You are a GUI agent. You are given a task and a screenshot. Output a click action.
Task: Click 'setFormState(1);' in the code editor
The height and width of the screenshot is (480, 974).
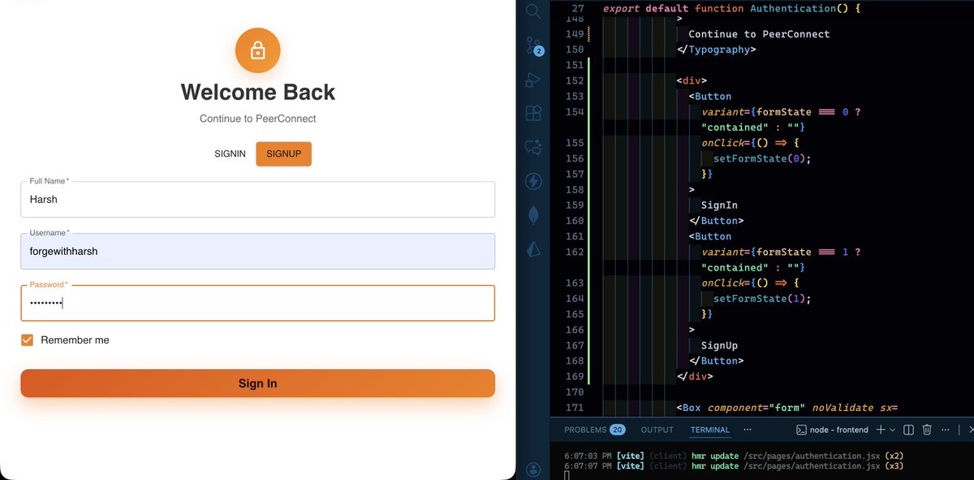(762, 299)
